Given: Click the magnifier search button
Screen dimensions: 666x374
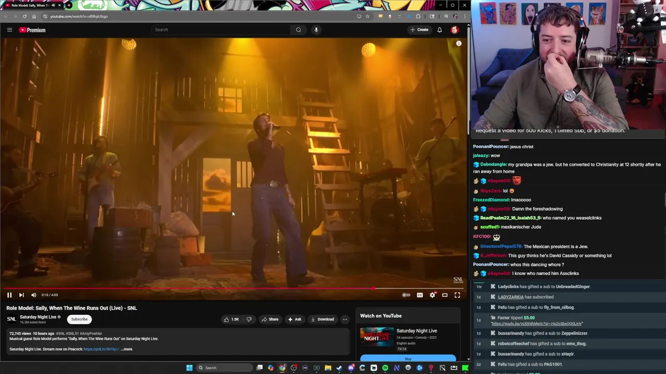Looking at the screenshot, I should point(299,30).
